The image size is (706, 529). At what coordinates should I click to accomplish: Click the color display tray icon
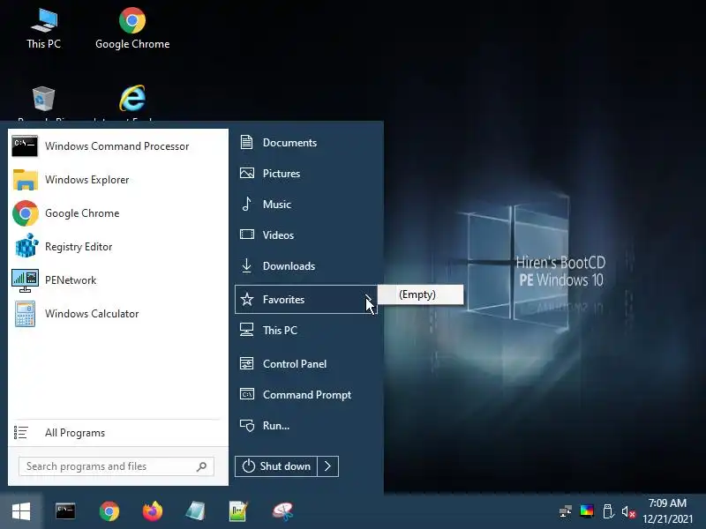click(x=587, y=511)
